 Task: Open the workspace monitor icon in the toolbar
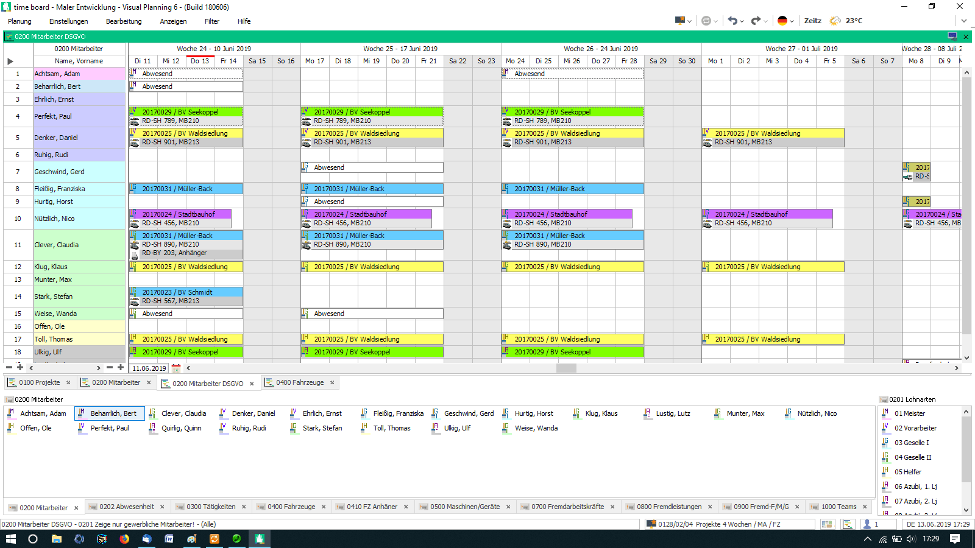[x=679, y=21]
